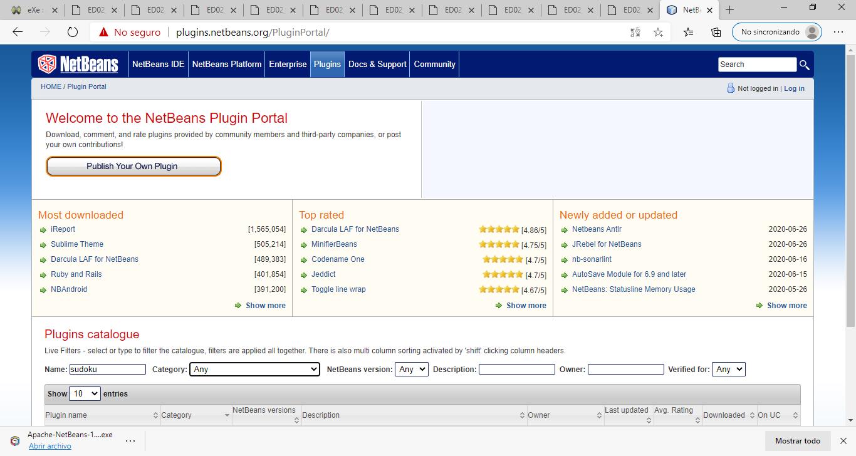Open browser settings and more menu
Viewport: 856px width, 456px height.
[x=838, y=32]
